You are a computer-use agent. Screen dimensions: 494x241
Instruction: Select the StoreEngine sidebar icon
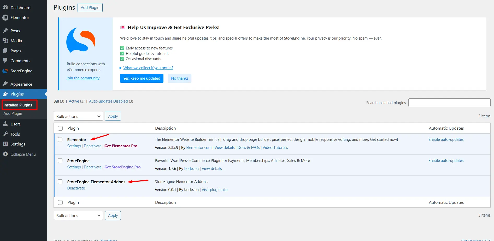pyautogui.click(x=6, y=71)
